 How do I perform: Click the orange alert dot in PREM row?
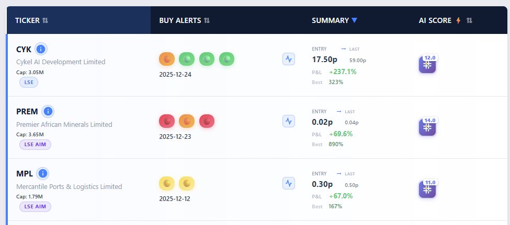[x=187, y=121]
